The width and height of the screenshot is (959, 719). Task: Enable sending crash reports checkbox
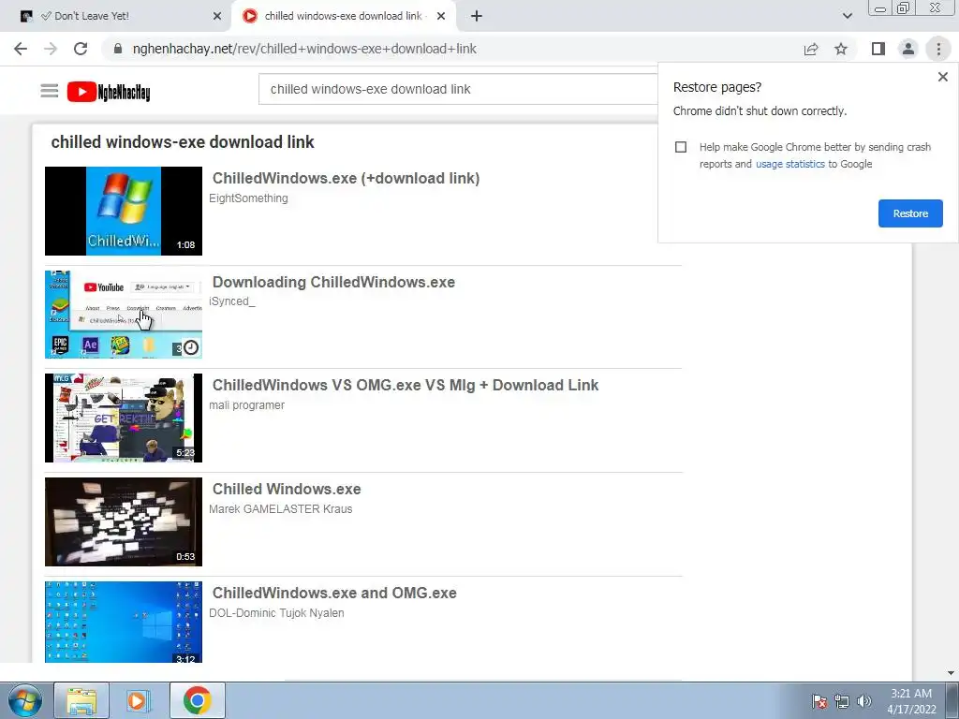coord(681,147)
